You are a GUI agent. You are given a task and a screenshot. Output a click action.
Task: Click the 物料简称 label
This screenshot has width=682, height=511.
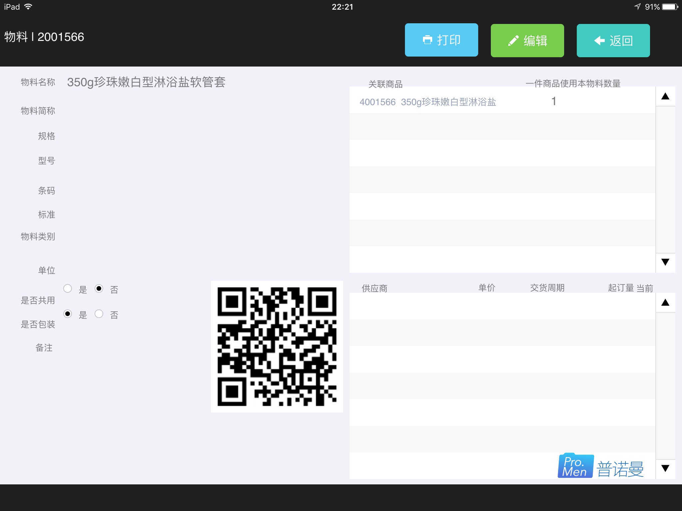click(38, 111)
